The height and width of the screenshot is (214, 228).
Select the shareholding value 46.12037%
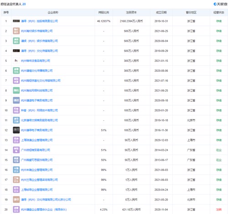coord(104,21)
